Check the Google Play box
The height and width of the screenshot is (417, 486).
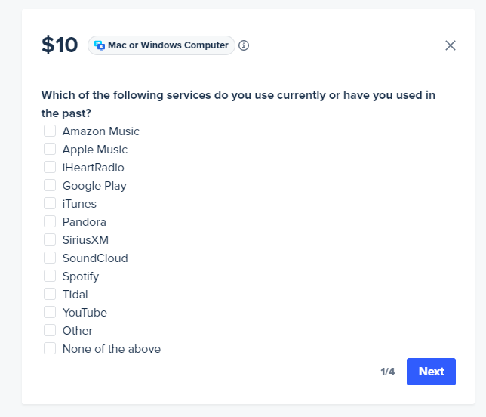click(50, 185)
